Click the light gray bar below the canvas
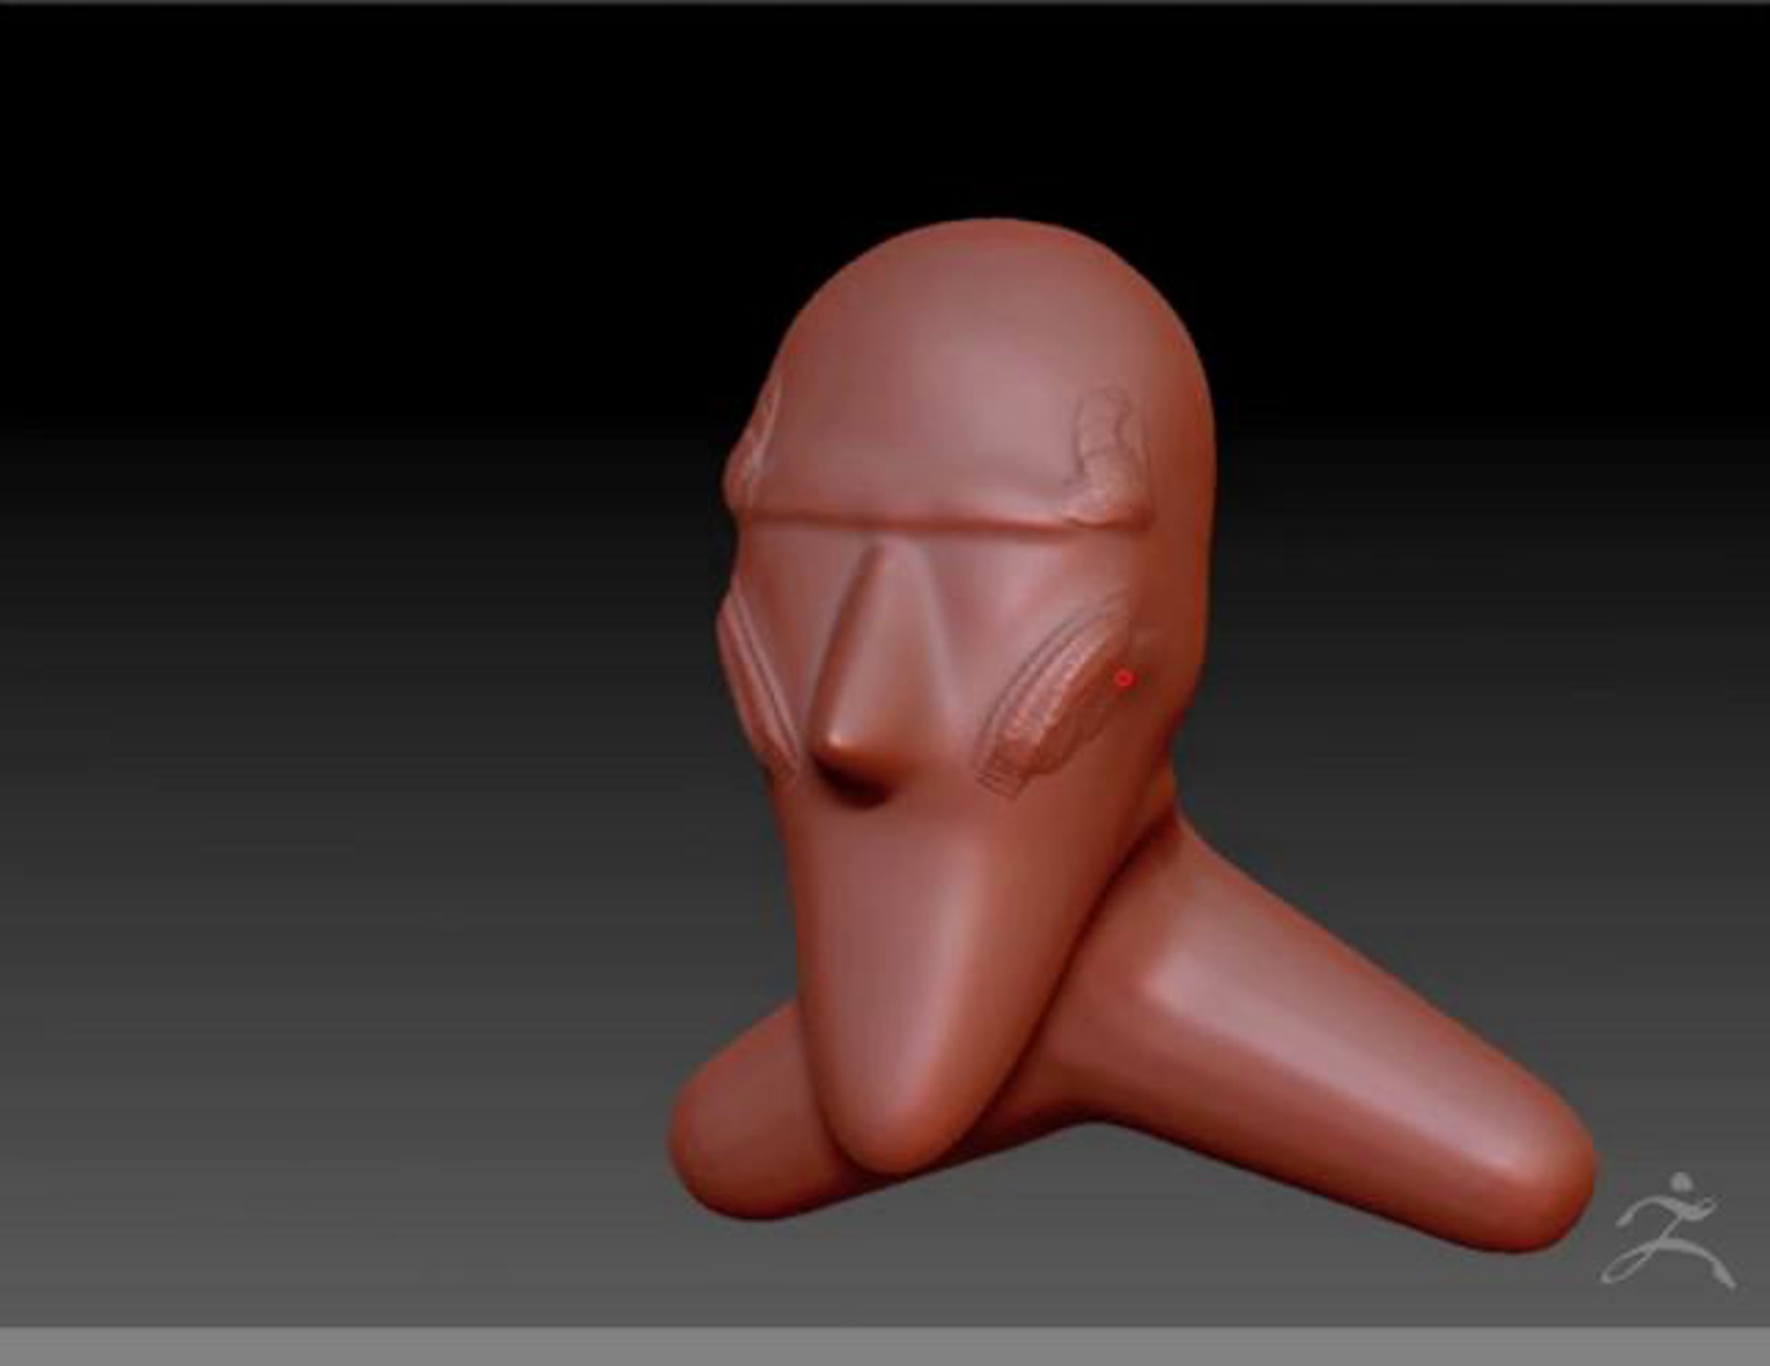The image size is (1770, 1366). pyautogui.click(x=884, y=1348)
